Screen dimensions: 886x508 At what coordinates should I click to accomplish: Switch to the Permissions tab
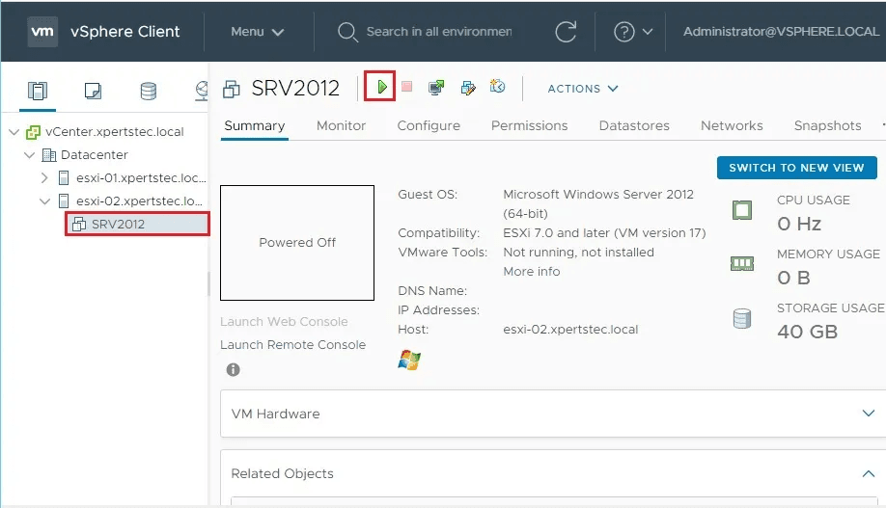[x=529, y=126]
